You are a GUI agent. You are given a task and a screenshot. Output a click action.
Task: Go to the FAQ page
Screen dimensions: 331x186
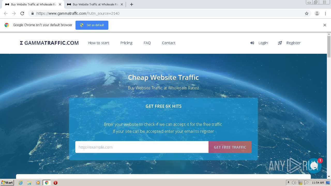coord(147,43)
